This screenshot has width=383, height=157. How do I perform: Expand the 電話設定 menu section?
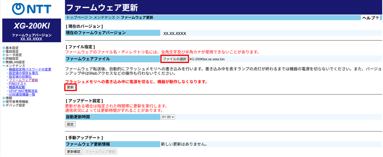(12, 51)
